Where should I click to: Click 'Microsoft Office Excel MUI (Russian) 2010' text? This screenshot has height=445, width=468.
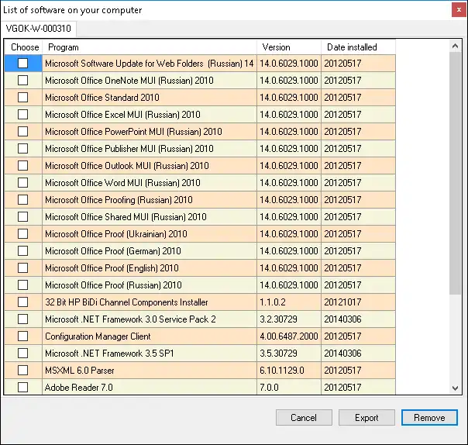pyautogui.click(x=122, y=115)
